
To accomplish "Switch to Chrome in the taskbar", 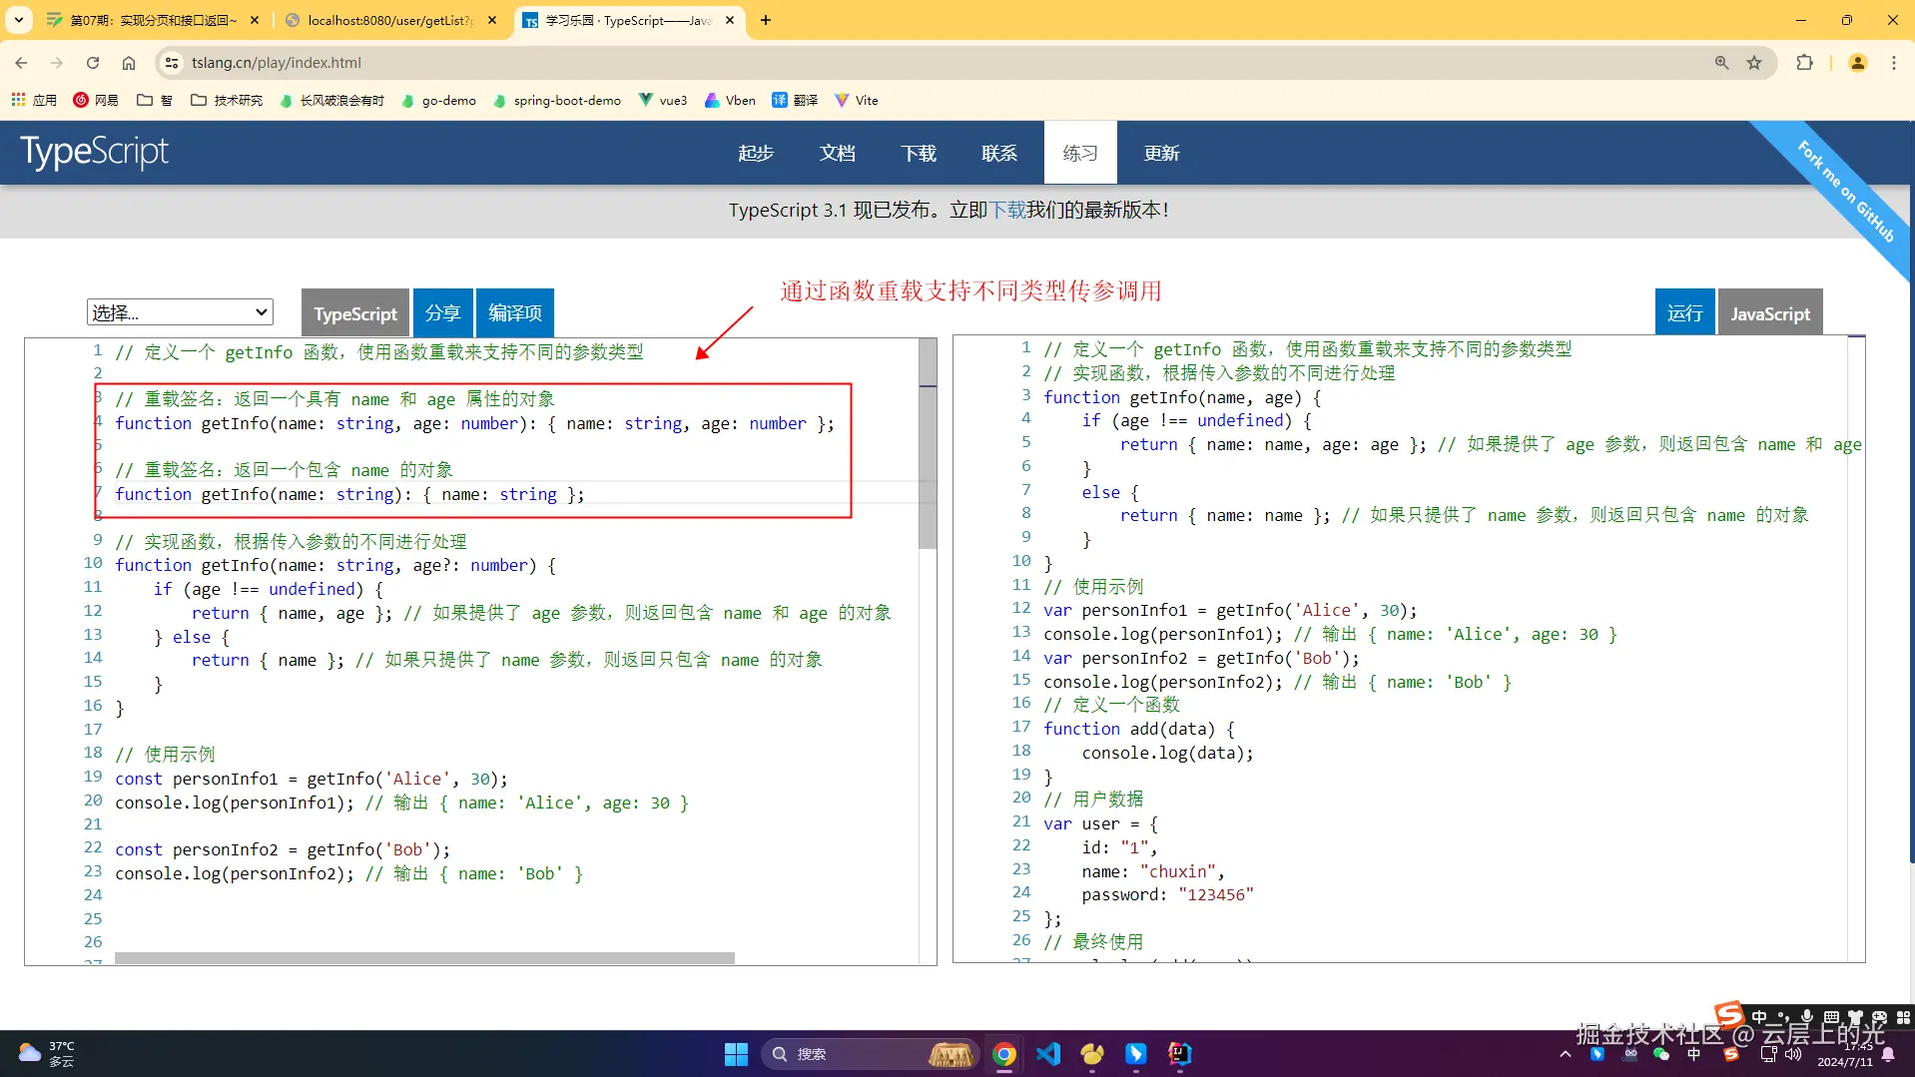I will [x=1004, y=1054].
